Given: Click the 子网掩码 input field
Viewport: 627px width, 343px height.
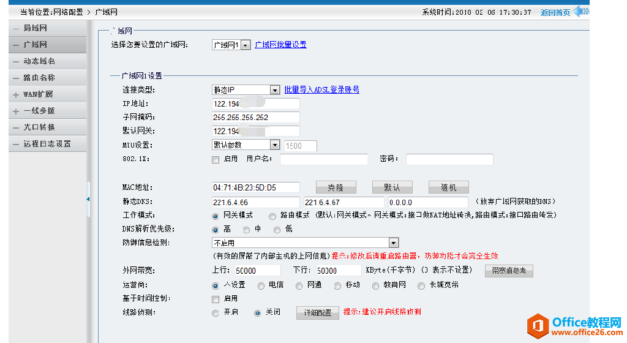Looking at the screenshot, I should (x=255, y=117).
